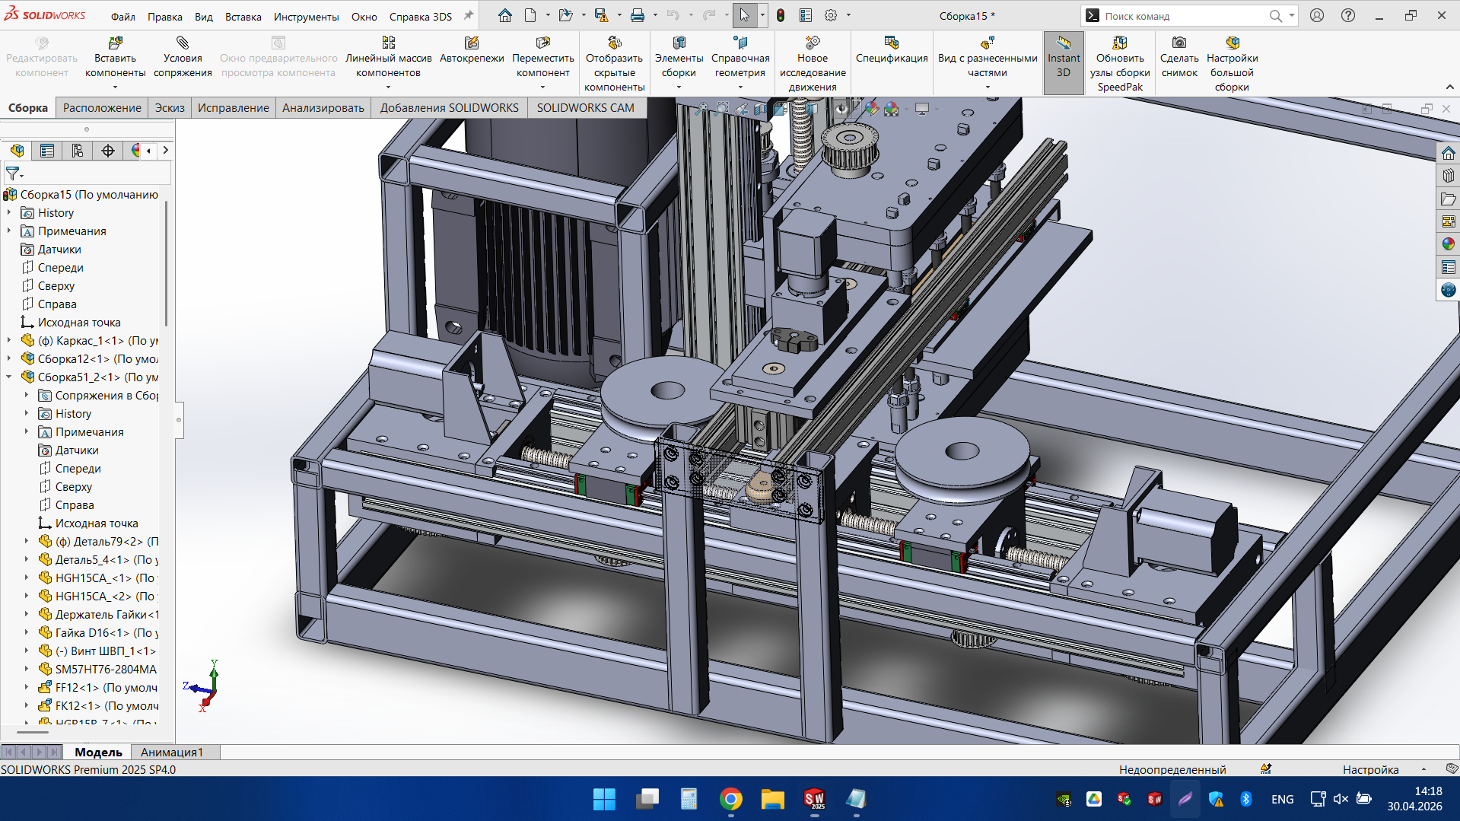Collapse the CommandManager ribbon chevron
Screen dimensions: 1460x821
coord(1450,87)
